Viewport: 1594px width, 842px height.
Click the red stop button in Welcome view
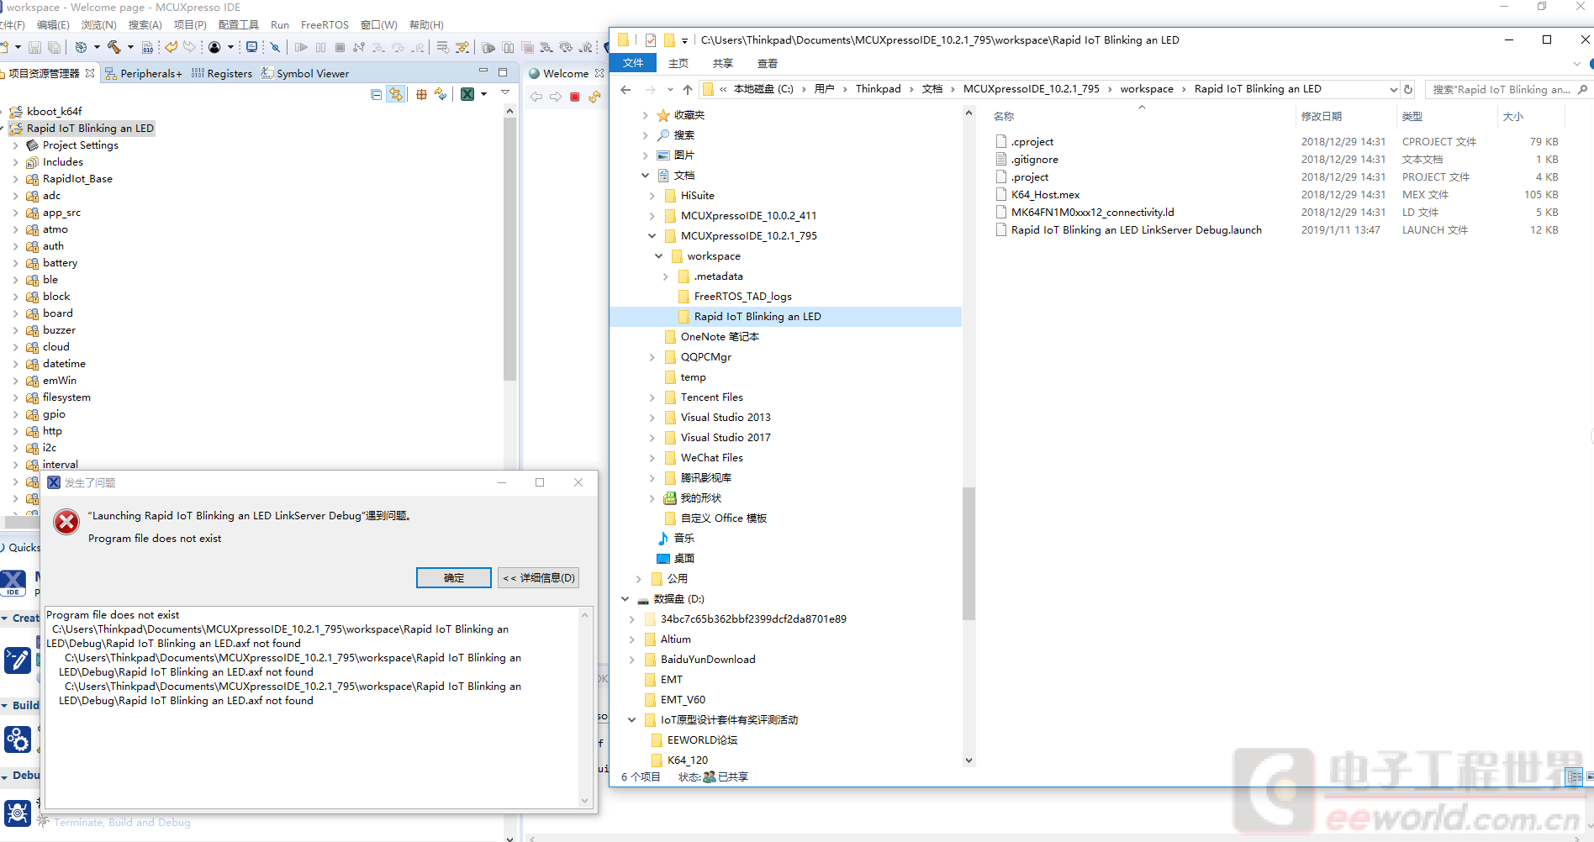tap(575, 97)
